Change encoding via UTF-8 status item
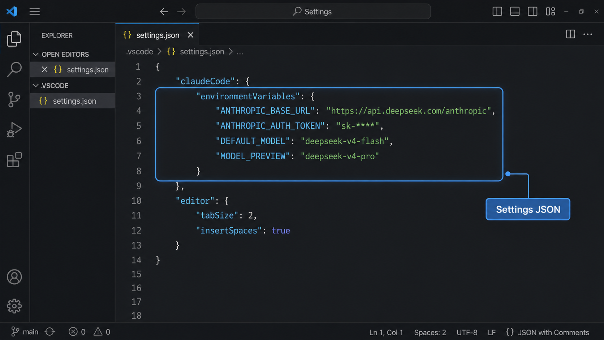This screenshot has width=604, height=340. point(467,332)
